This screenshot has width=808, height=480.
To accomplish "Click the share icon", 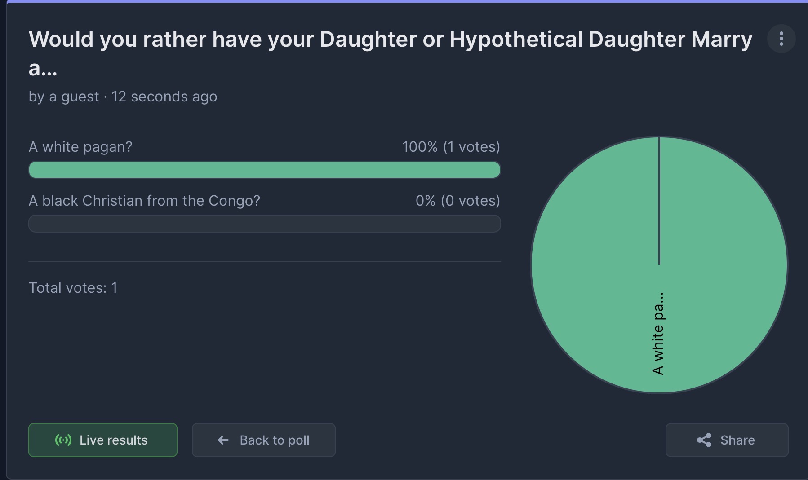I will point(704,440).
